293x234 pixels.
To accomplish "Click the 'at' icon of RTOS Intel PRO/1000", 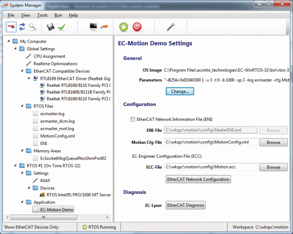I will coord(42,195).
